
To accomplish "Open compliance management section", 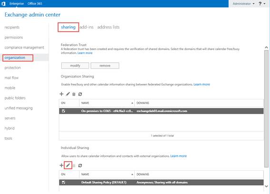I will 24,48.
